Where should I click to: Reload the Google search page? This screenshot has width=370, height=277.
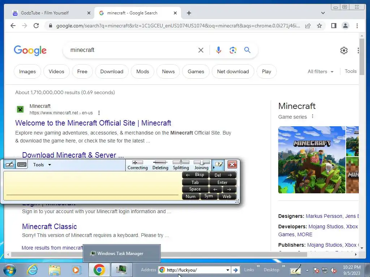tap(36, 26)
